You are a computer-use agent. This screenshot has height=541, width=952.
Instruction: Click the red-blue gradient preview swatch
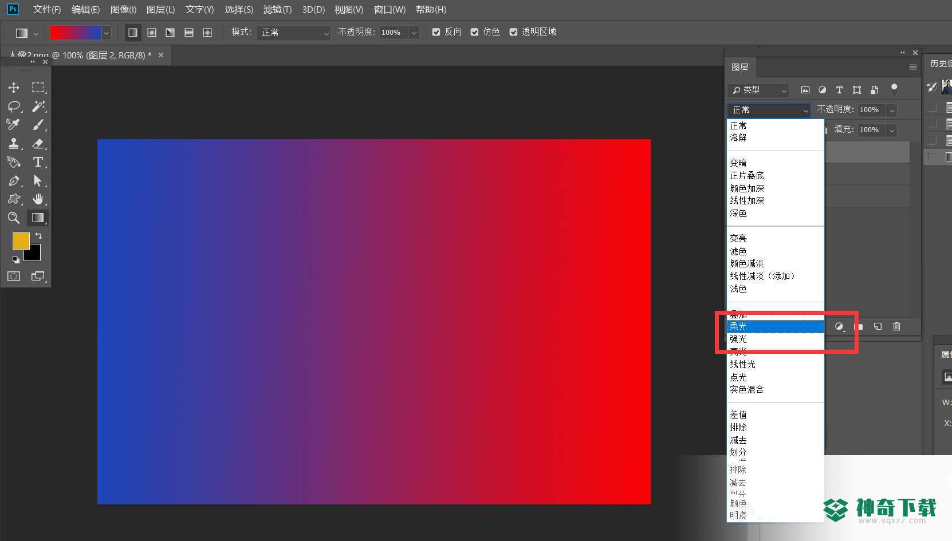(x=76, y=33)
